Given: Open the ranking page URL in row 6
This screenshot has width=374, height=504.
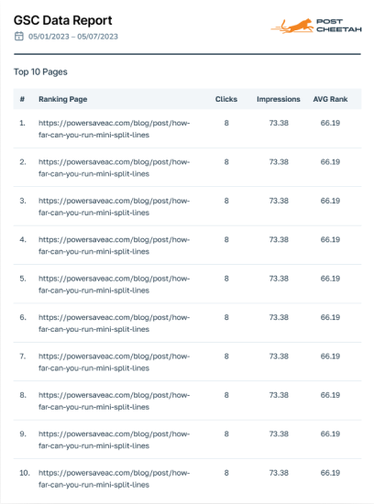Looking at the screenshot, I should (115, 323).
